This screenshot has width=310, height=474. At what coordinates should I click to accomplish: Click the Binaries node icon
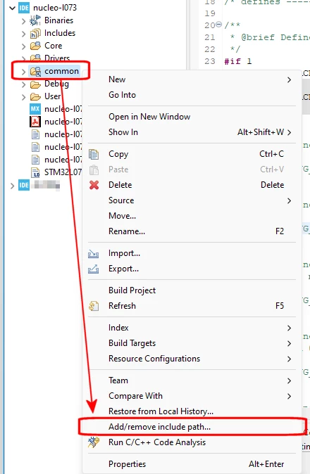[35, 20]
